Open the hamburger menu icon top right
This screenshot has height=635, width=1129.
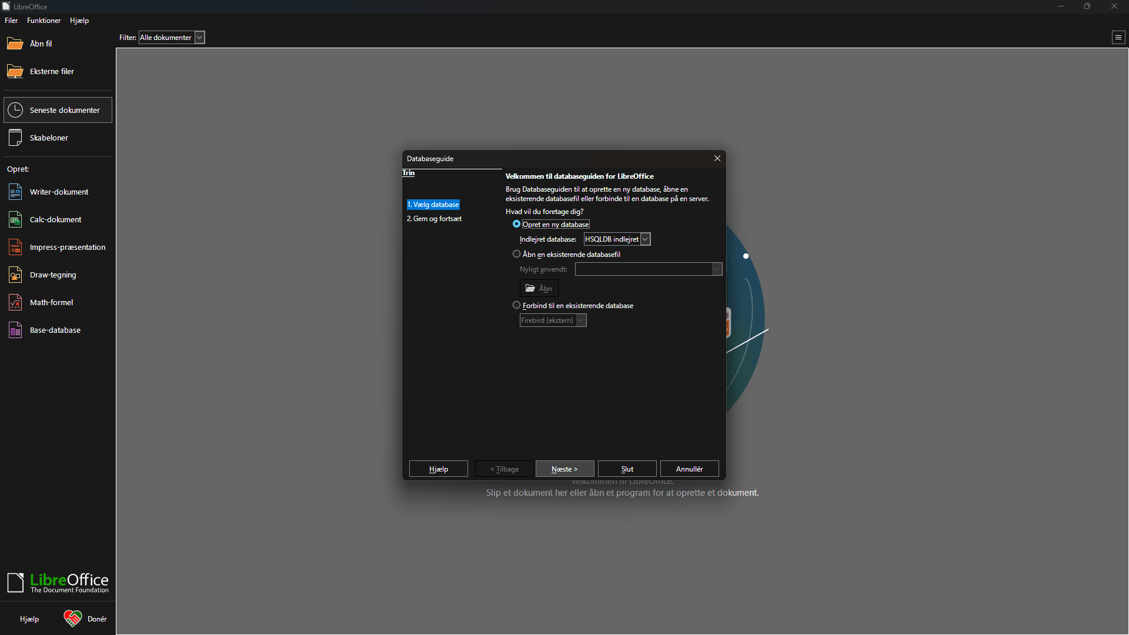pyautogui.click(x=1118, y=37)
